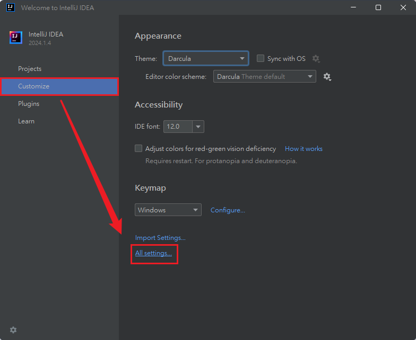416x340 pixels.
Task: Open the Theme dropdown showing Darcula
Action: pos(206,58)
